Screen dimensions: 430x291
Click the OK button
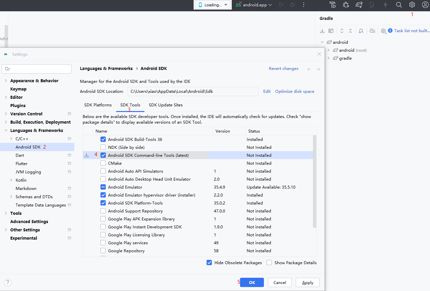click(252, 282)
